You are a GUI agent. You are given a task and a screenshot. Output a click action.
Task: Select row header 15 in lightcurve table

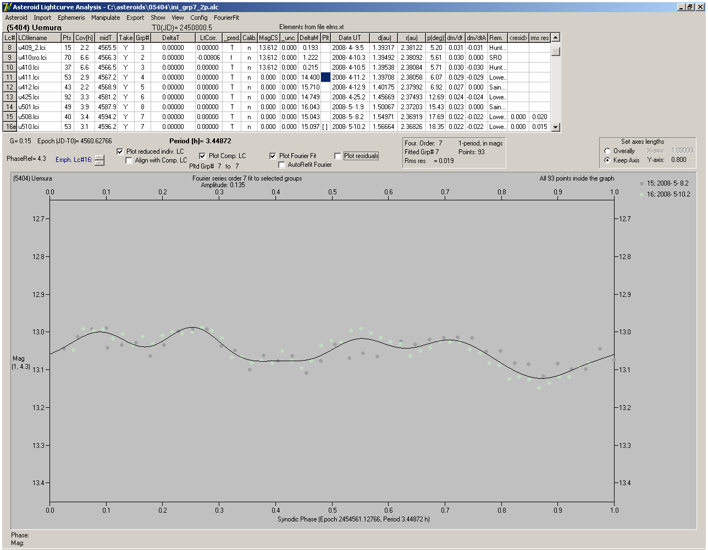(x=10, y=117)
